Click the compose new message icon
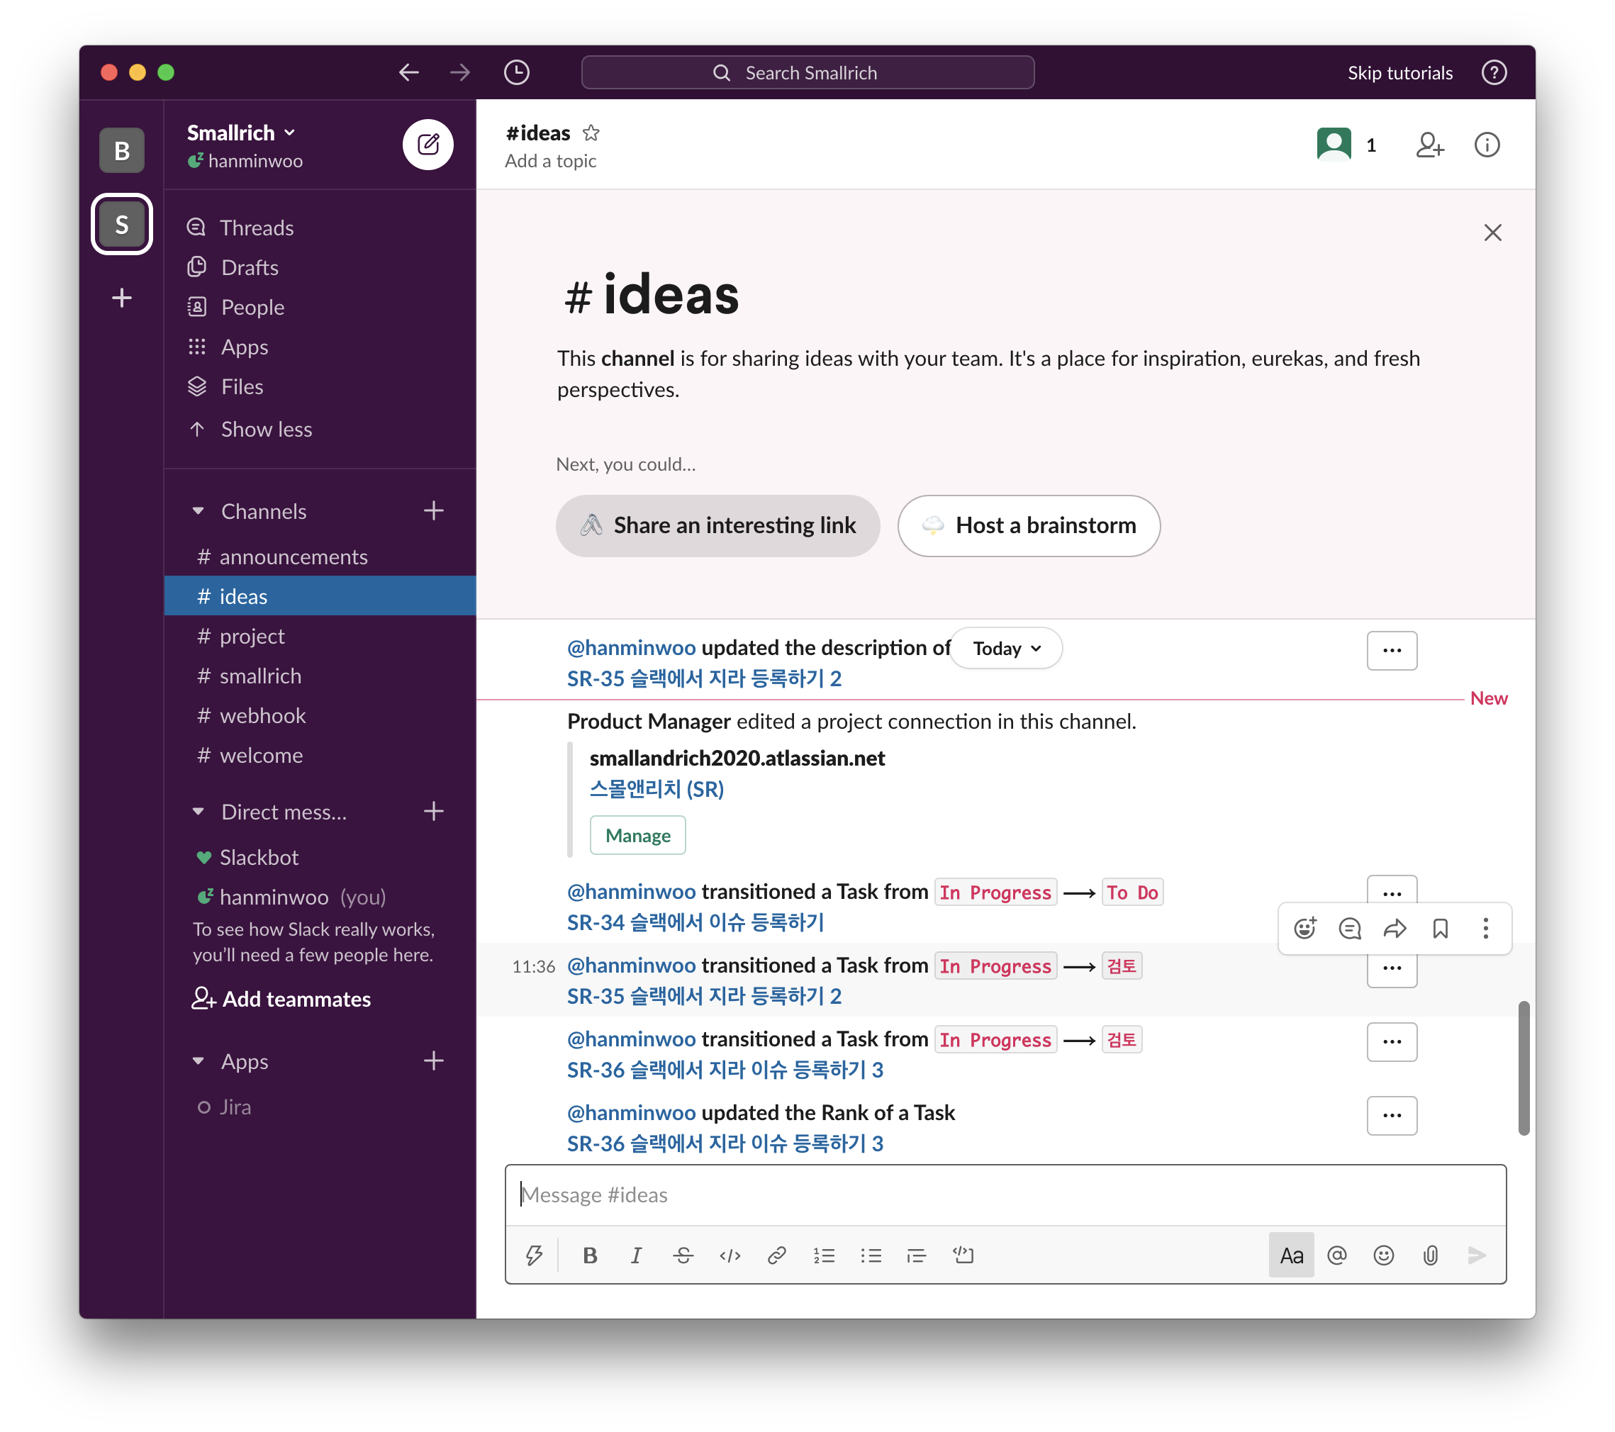1615x1432 pixels. click(428, 145)
